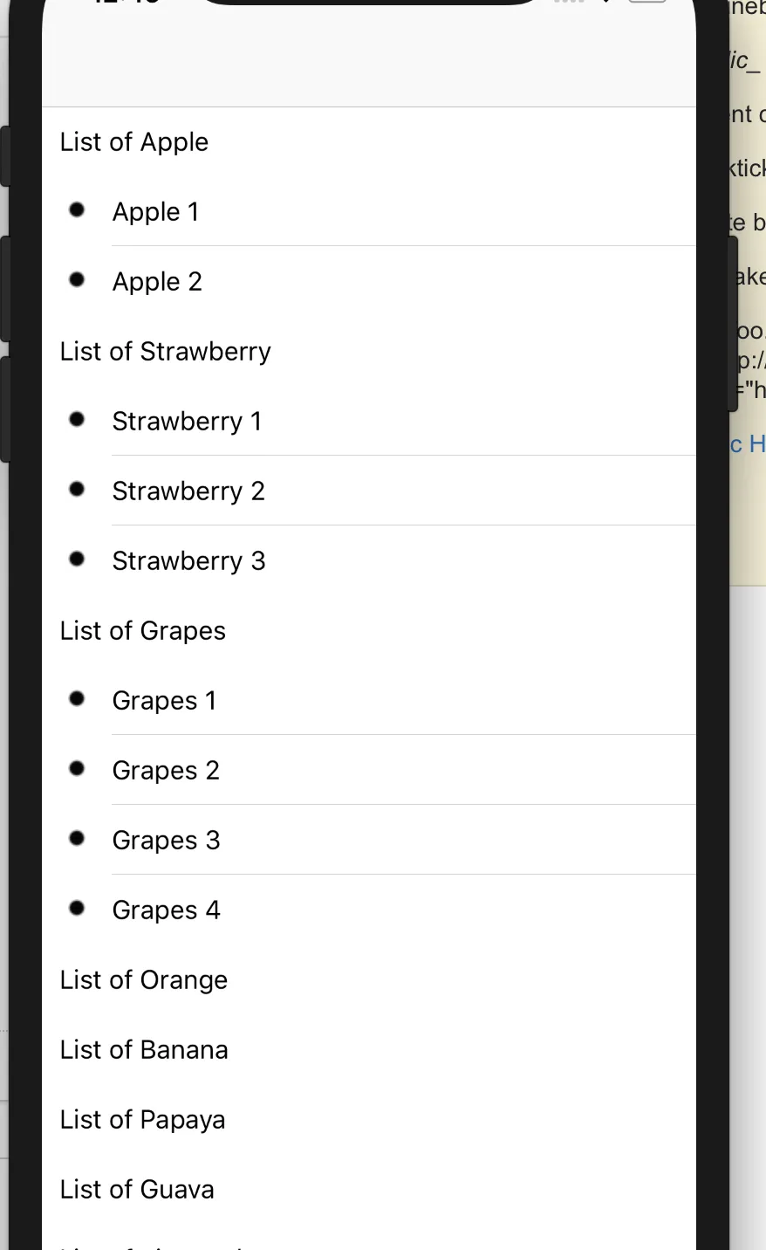
Task: Tap the Grapes 2 text label
Action: pyautogui.click(x=166, y=771)
